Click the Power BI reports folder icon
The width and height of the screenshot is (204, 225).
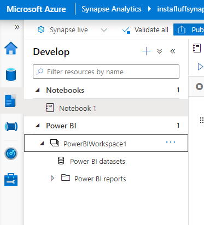[x=66, y=177]
